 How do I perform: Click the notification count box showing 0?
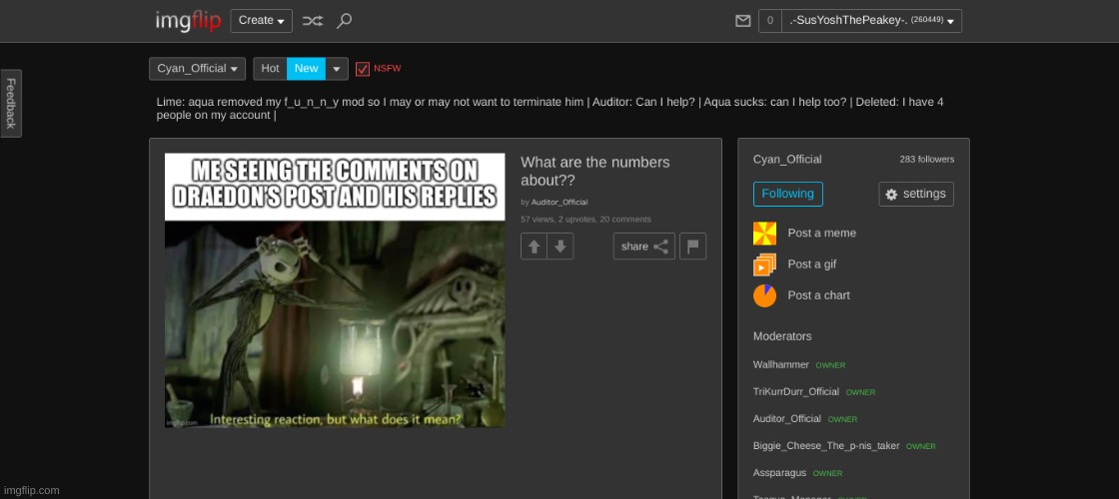[770, 21]
